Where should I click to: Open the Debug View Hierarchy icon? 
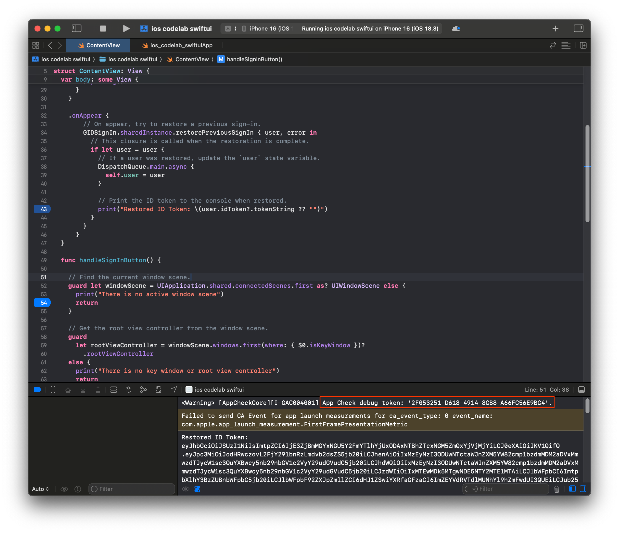(128, 389)
